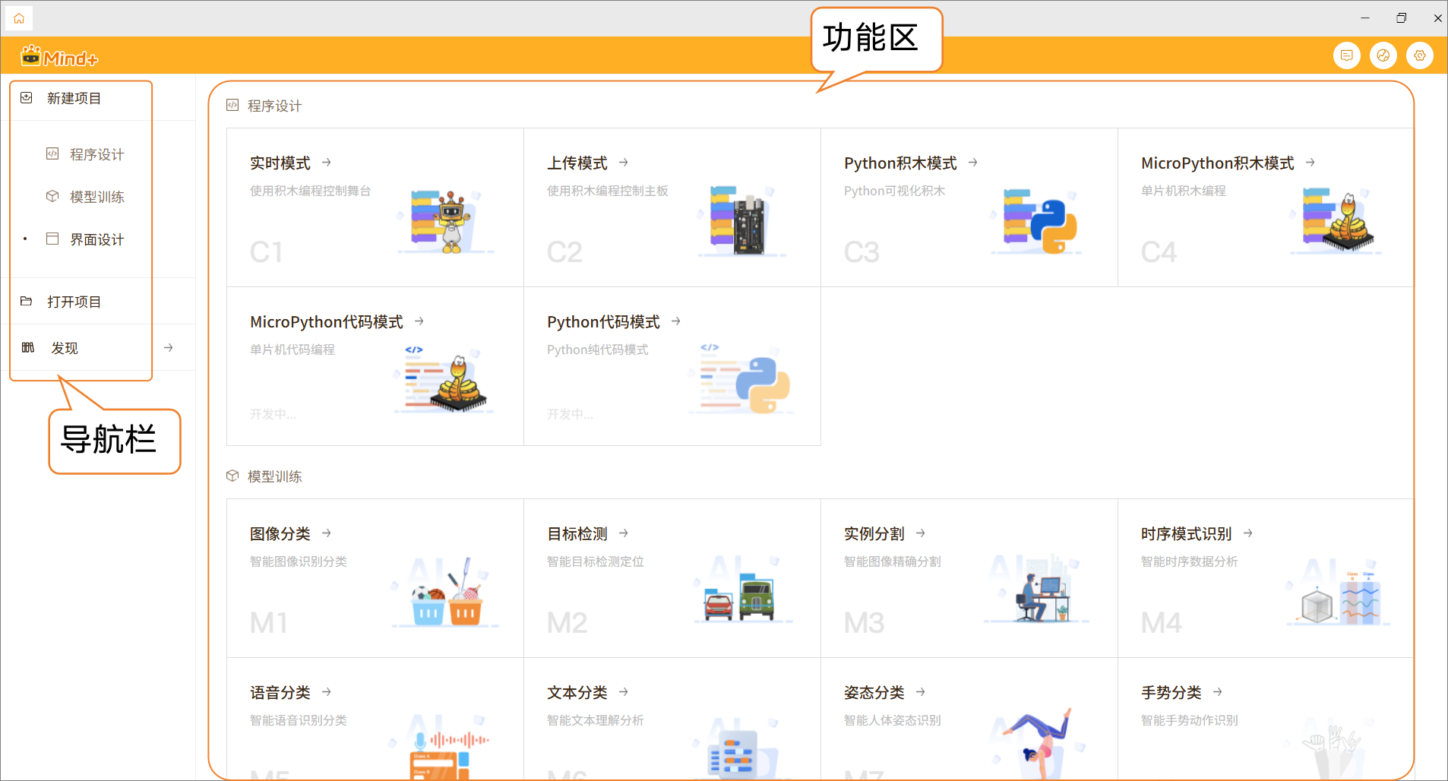Click the Mind+ logo
The width and height of the screenshot is (1448, 781).
(x=60, y=57)
